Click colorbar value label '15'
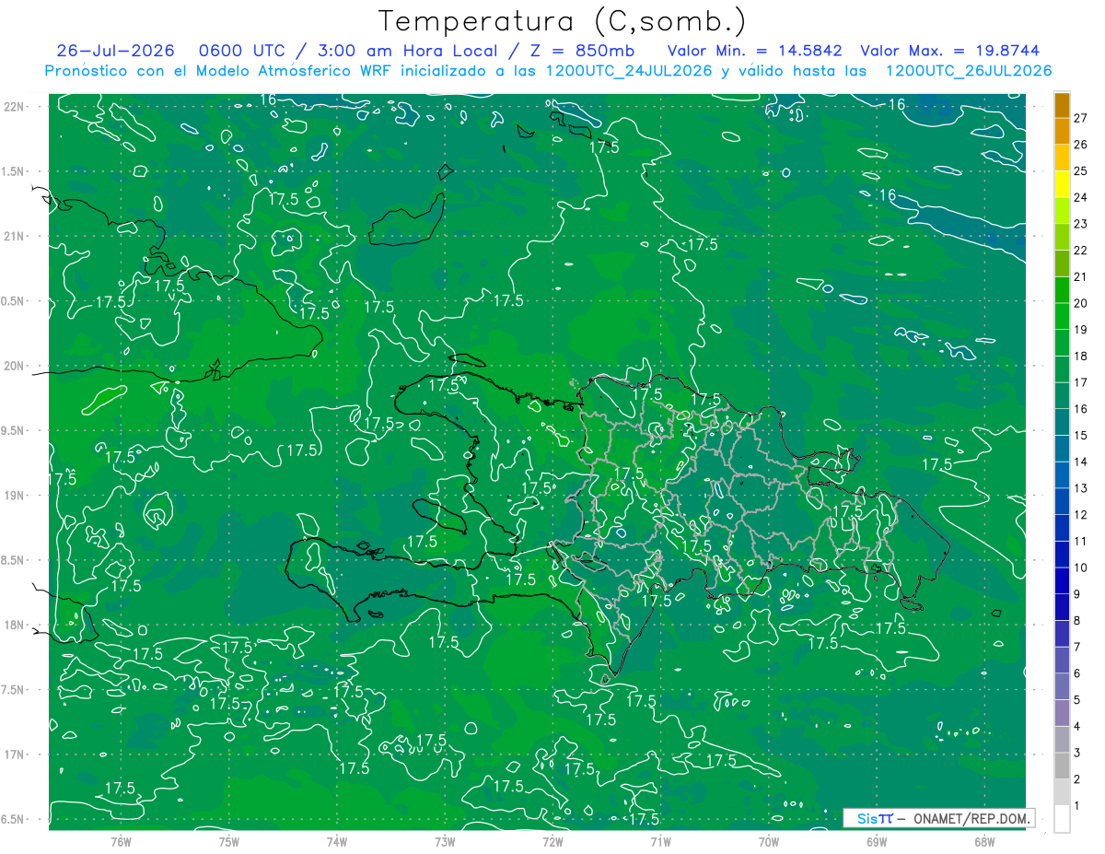The width and height of the screenshot is (1105, 854). tap(1081, 436)
